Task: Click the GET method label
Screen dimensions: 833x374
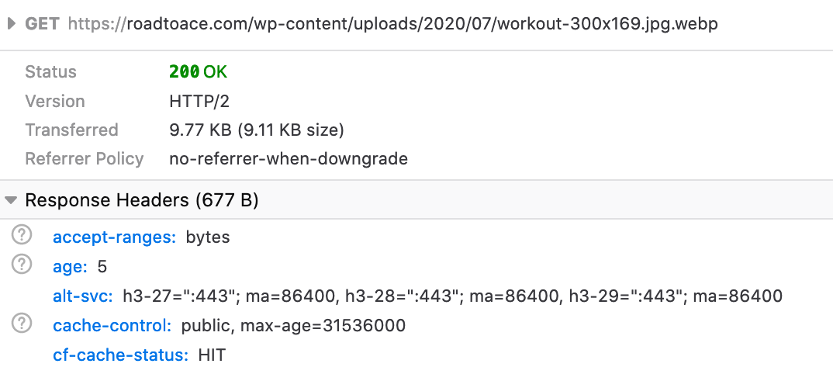Action: point(42,24)
